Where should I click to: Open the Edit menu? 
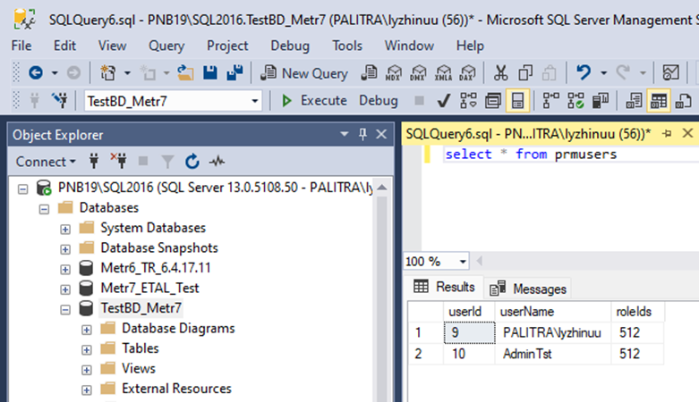pos(64,46)
